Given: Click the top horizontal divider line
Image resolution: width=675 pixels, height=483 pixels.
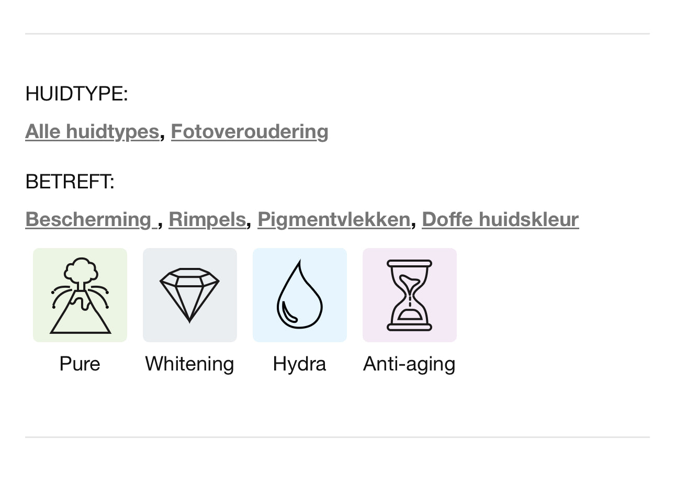Looking at the screenshot, I should [337, 33].
